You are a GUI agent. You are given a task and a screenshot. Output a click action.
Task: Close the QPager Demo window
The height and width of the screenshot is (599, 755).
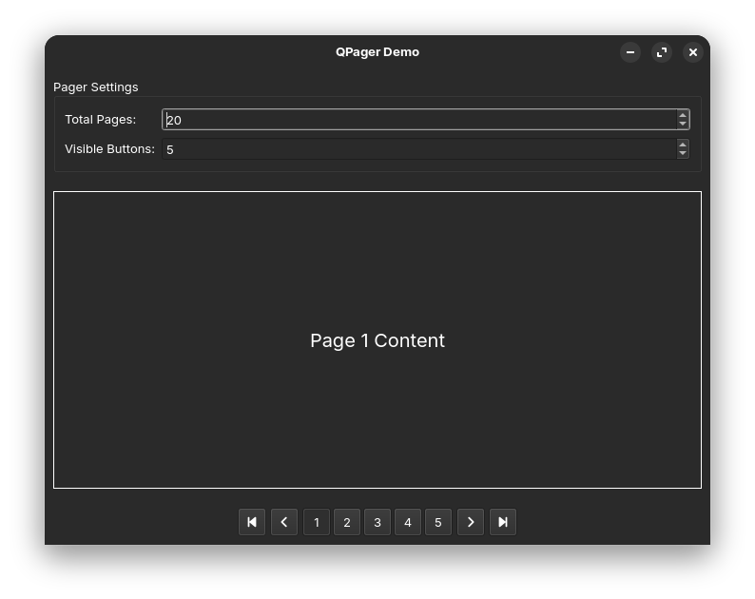tap(693, 52)
